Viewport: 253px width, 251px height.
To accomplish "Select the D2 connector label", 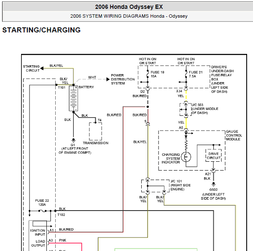I will [x=143, y=91].
